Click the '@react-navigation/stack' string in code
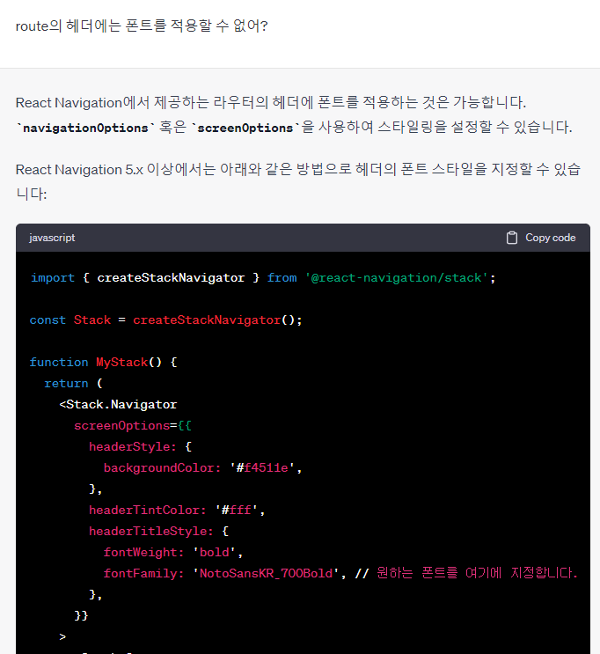This screenshot has width=600, height=654. [x=397, y=278]
